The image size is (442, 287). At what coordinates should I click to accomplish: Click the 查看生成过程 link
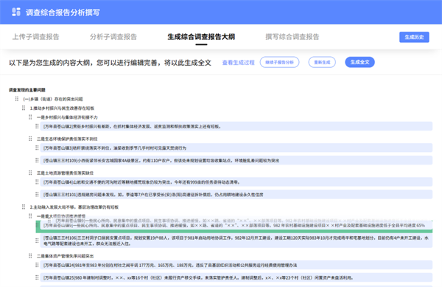[238, 63]
